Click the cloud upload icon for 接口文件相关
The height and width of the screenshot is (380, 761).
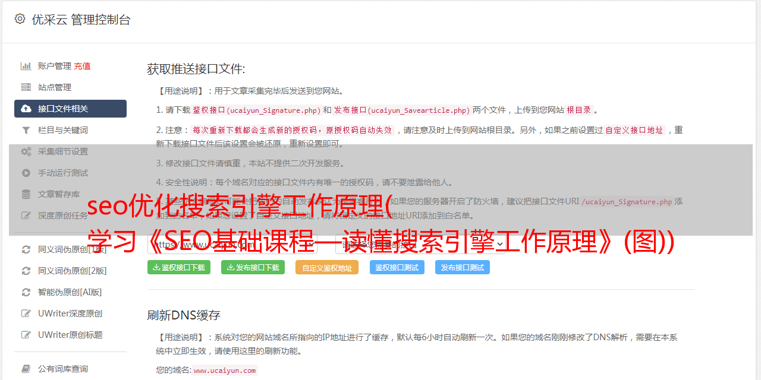tap(26, 109)
